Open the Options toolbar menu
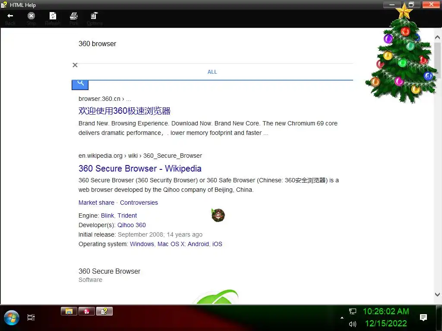The height and width of the screenshot is (331, 442). (x=95, y=19)
